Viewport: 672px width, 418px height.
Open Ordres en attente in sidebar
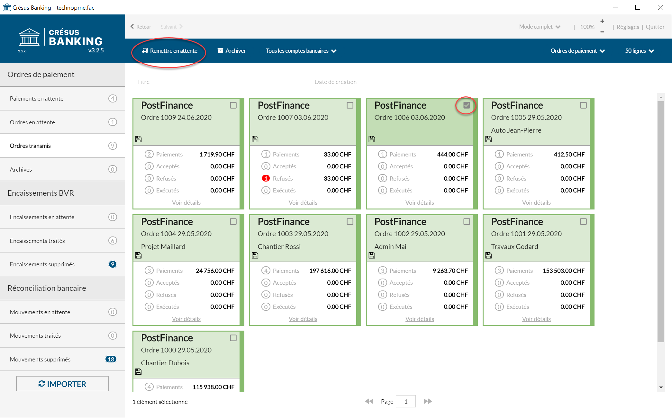click(x=63, y=122)
